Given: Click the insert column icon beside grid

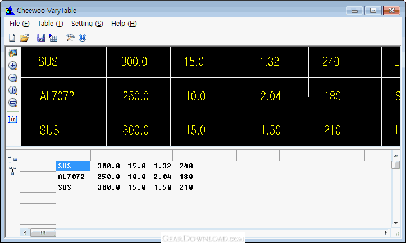Looking at the screenshot, I should [12, 171].
